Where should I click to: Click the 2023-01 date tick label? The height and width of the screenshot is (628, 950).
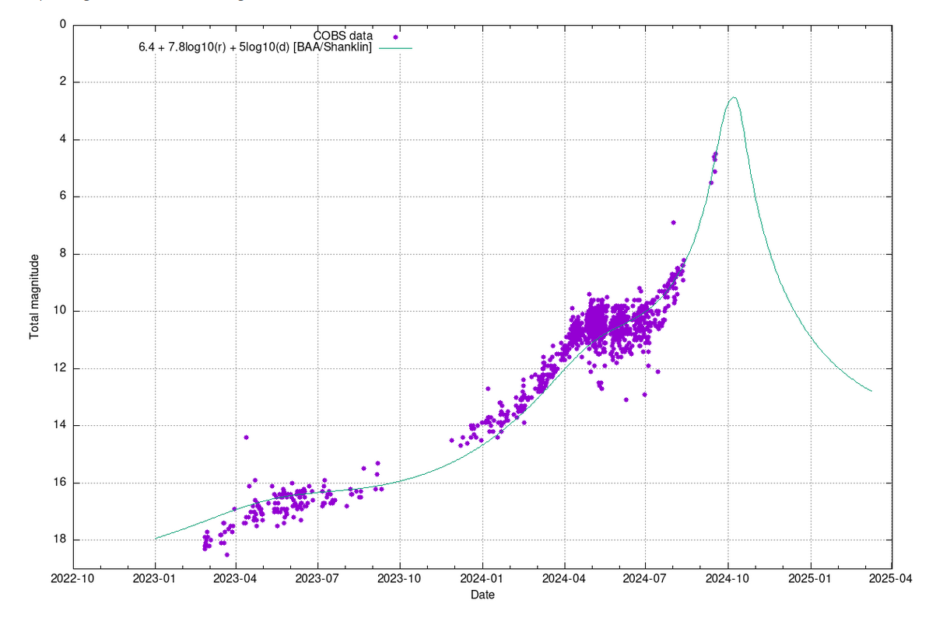(x=155, y=578)
